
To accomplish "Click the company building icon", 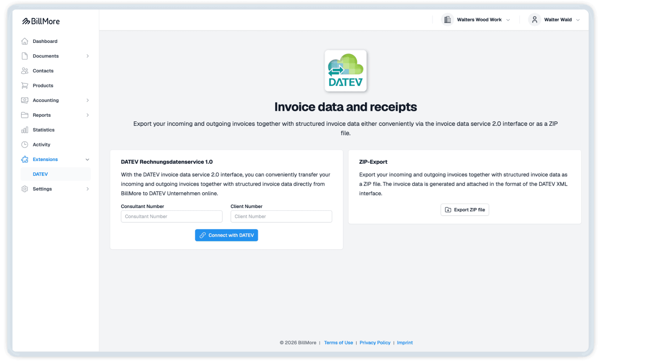I will tap(447, 20).
